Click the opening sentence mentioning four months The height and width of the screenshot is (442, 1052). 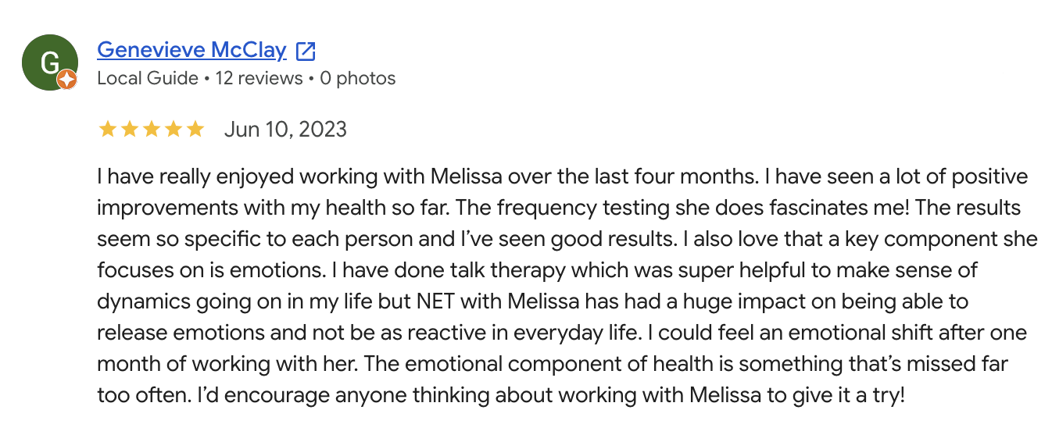(x=428, y=176)
